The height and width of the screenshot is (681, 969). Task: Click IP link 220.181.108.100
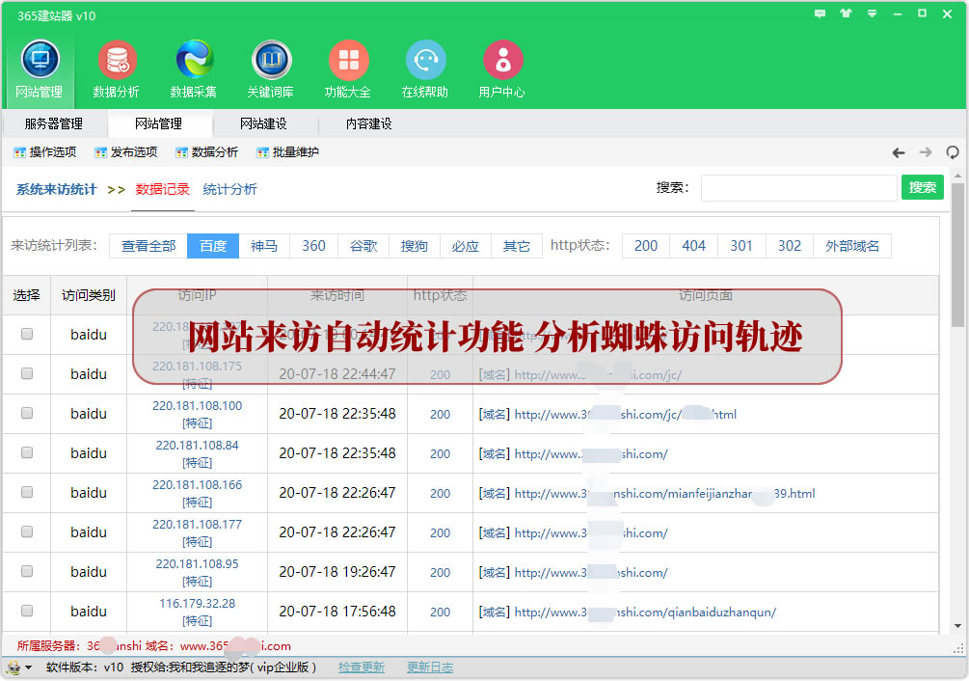point(197,406)
